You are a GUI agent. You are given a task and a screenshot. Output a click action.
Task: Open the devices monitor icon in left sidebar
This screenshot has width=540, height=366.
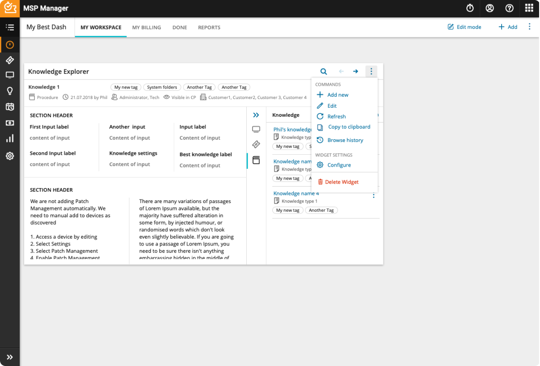tap(10, 75)
